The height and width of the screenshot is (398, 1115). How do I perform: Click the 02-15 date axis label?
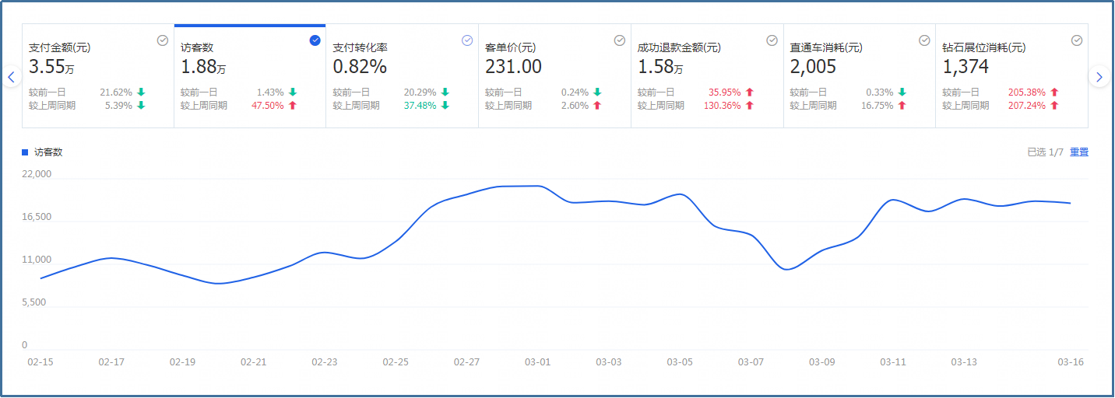(40, 362)
